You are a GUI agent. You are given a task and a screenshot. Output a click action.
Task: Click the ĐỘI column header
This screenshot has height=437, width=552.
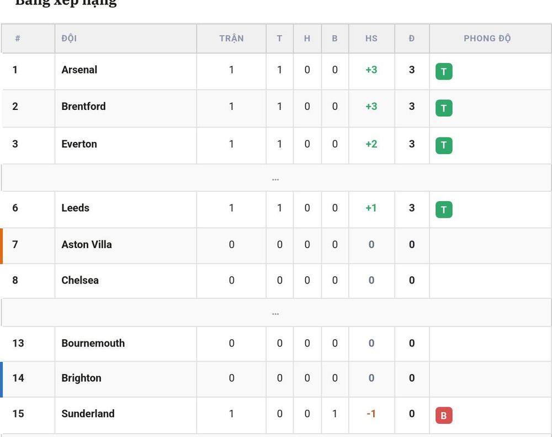69,39
